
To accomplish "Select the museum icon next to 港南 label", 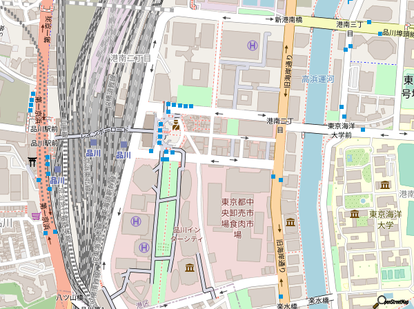I will pyautogui.click(x=384, y=184).
